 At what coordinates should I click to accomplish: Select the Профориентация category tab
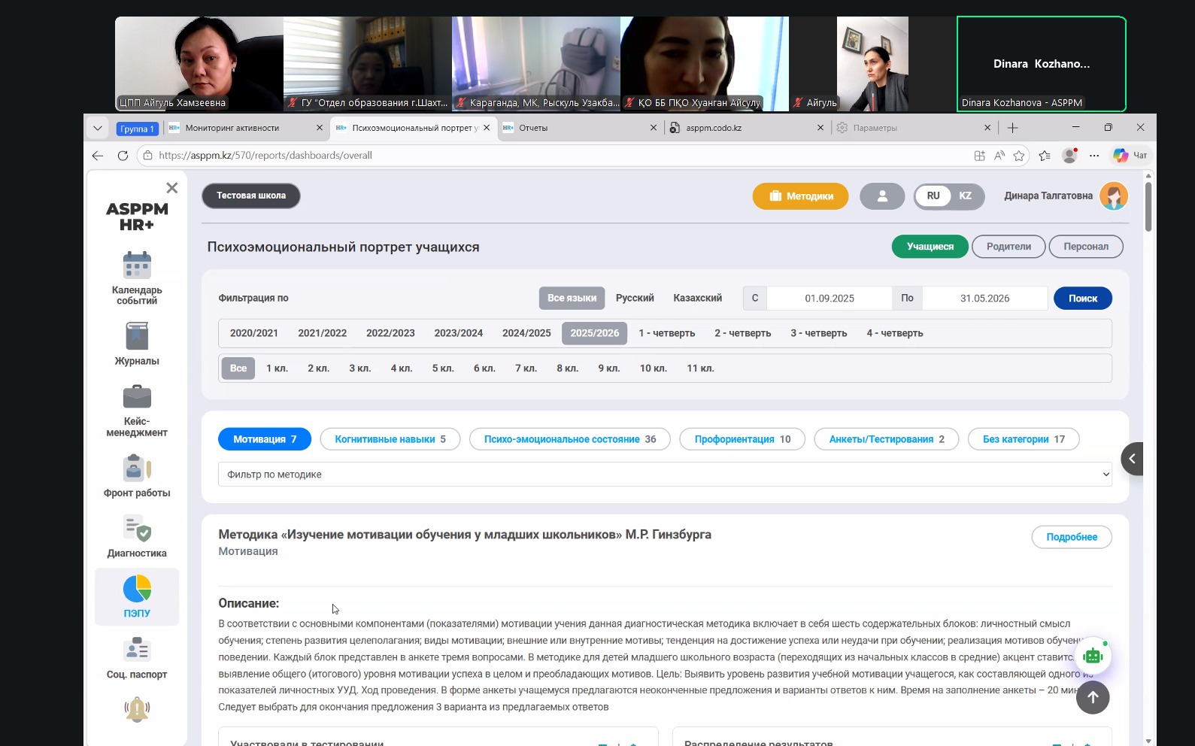[742, 439]
